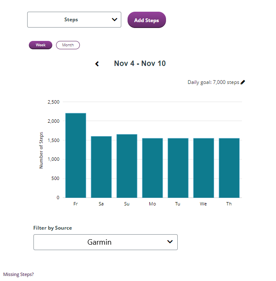This screenshot has width=276, height=281.
Task: Click the Nov 4 - Nov 10 date heading
Action: coord(140,63)
